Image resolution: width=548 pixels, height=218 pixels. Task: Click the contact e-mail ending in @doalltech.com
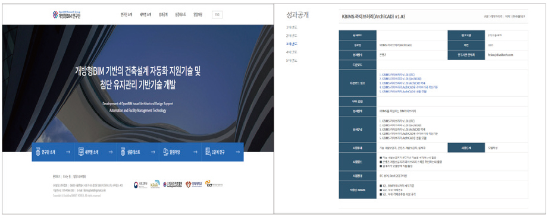pos(500,55)
